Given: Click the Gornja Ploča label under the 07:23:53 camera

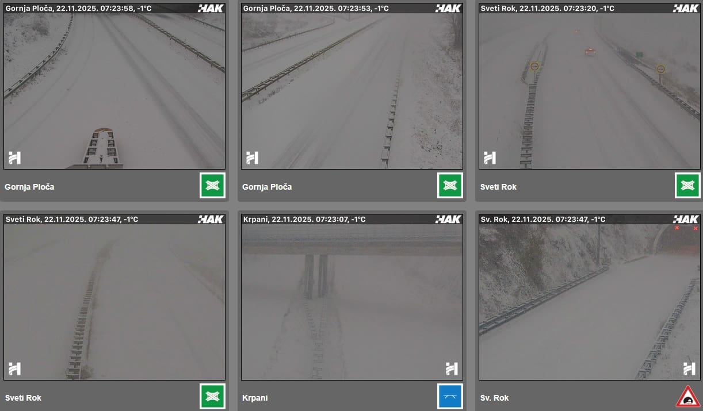Looking at the screenshot, I should 267,187.
